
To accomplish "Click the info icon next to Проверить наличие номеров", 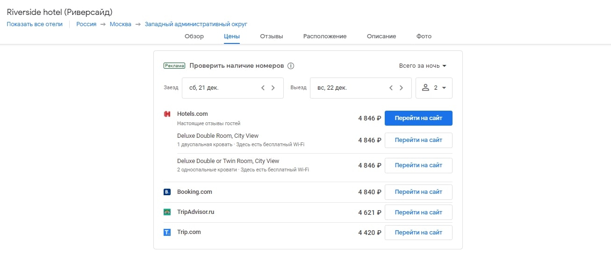I will point(291,66).
